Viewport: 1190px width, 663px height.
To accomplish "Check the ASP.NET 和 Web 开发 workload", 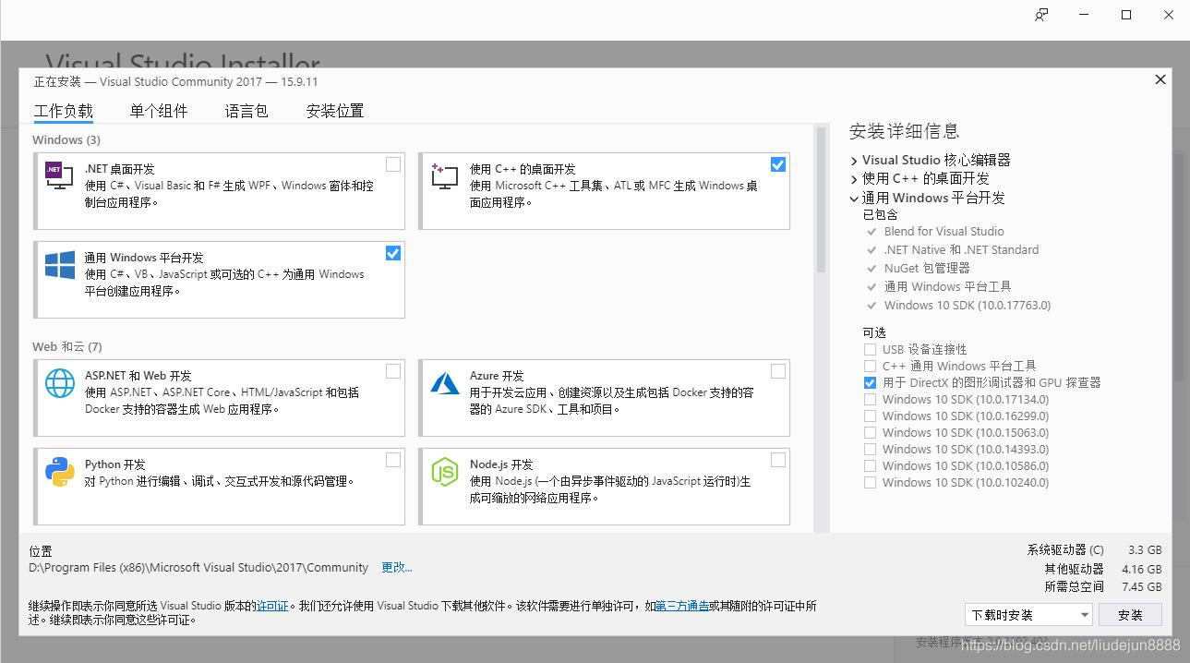I will tap(393, 371).
